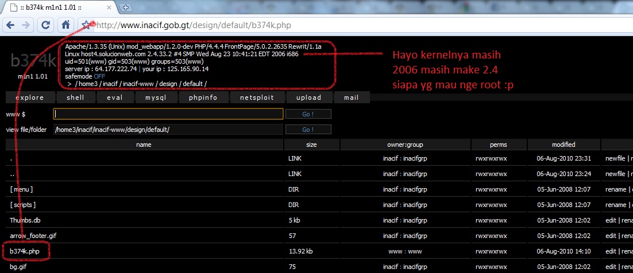Open the [ menu ] directory entry
Image resolution: width=633 pixels, height=273 pixels.
pyautogui.click(x=21, y=189)
